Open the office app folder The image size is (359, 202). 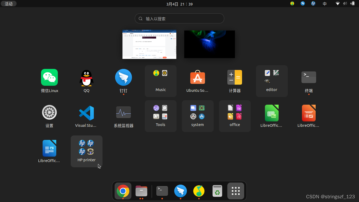coord(235,116)
